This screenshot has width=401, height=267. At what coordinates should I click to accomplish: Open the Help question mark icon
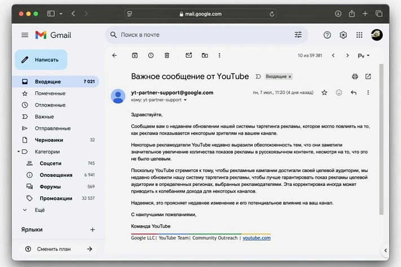pyautogui.click(x=327, y=35)
